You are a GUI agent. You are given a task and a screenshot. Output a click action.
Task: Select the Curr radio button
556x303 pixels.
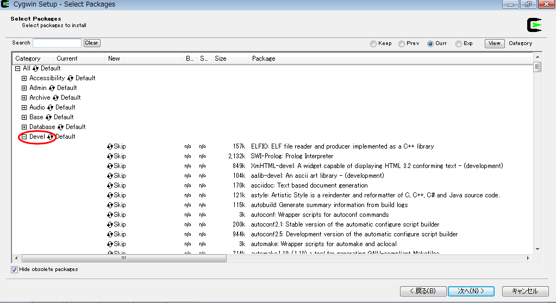[x=430, y=44]
